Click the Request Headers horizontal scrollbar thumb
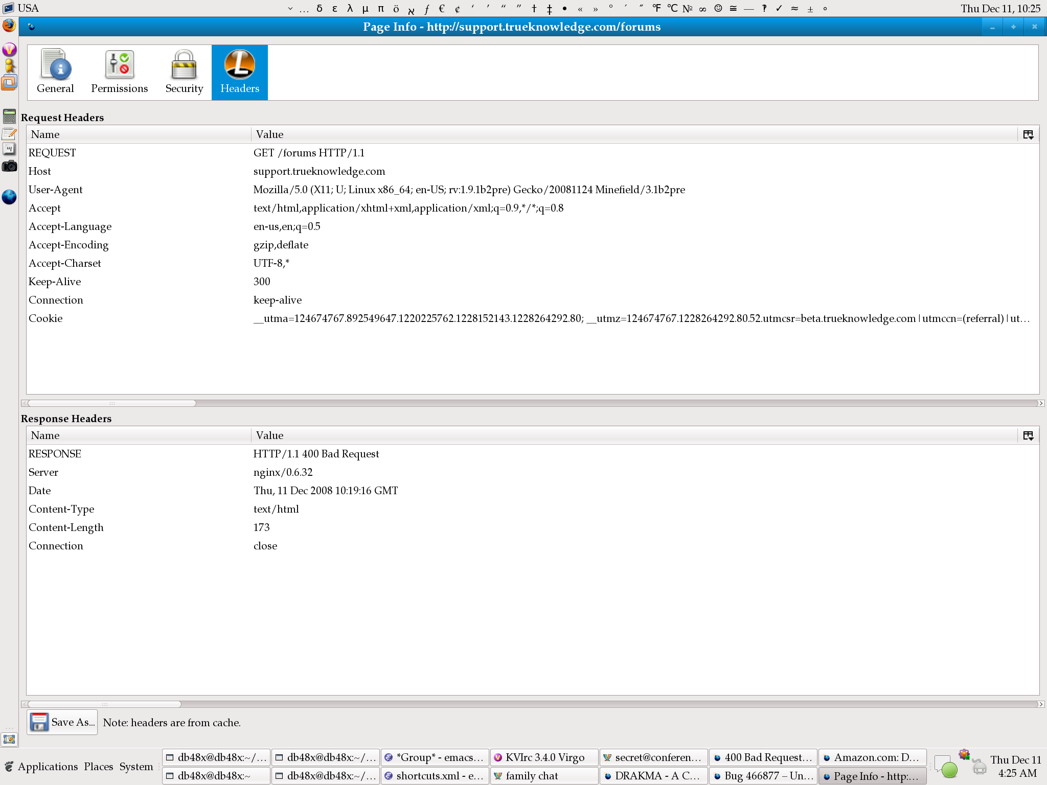 pos(112,403)
